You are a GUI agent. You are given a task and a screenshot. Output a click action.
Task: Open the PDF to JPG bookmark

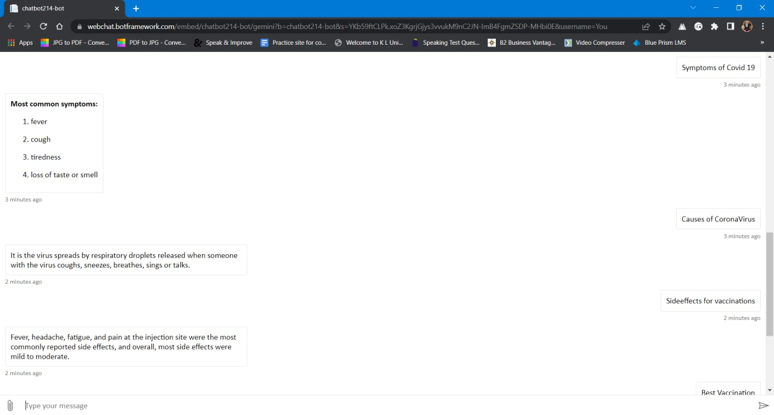(152, 42)
